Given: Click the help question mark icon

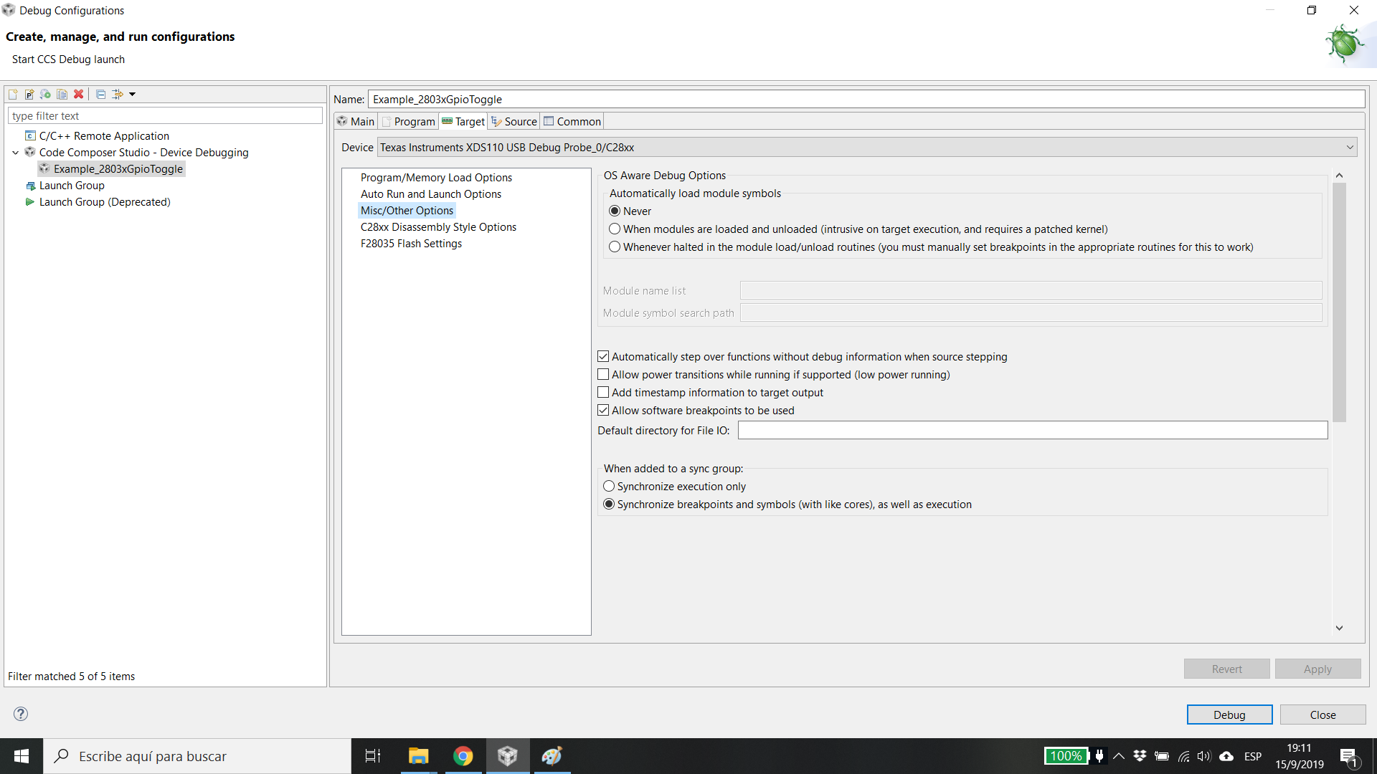Looking at the screenshot, I should click(x=21, y=713).
